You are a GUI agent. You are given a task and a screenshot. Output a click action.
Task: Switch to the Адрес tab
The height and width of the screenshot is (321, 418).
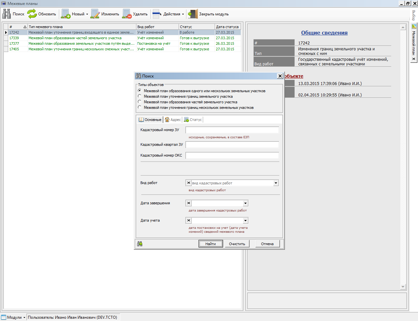[x=173, y=120]
